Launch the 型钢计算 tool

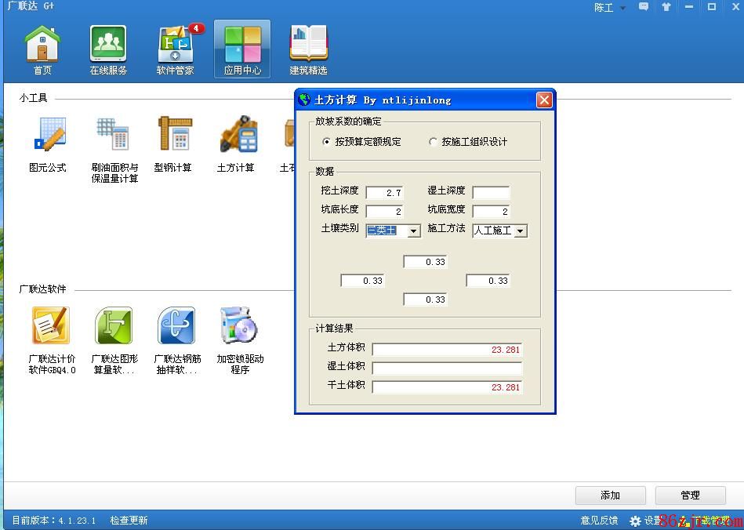(173, 136)
